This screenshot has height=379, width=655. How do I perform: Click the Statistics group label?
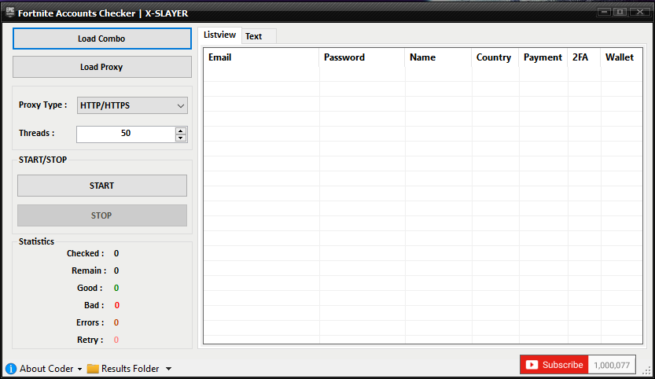pyautogui.click(x=36, y=241)
